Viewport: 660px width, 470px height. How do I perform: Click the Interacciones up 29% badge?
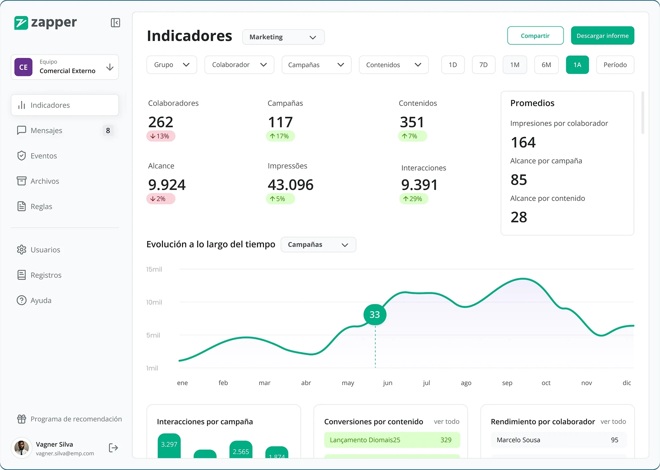tap(414, 199)
